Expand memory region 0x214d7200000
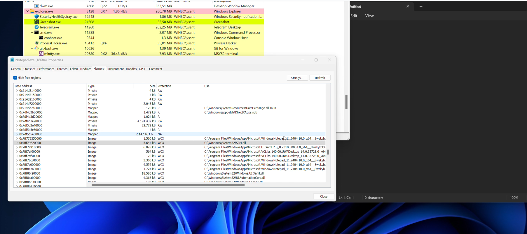 tap(17, 104)
